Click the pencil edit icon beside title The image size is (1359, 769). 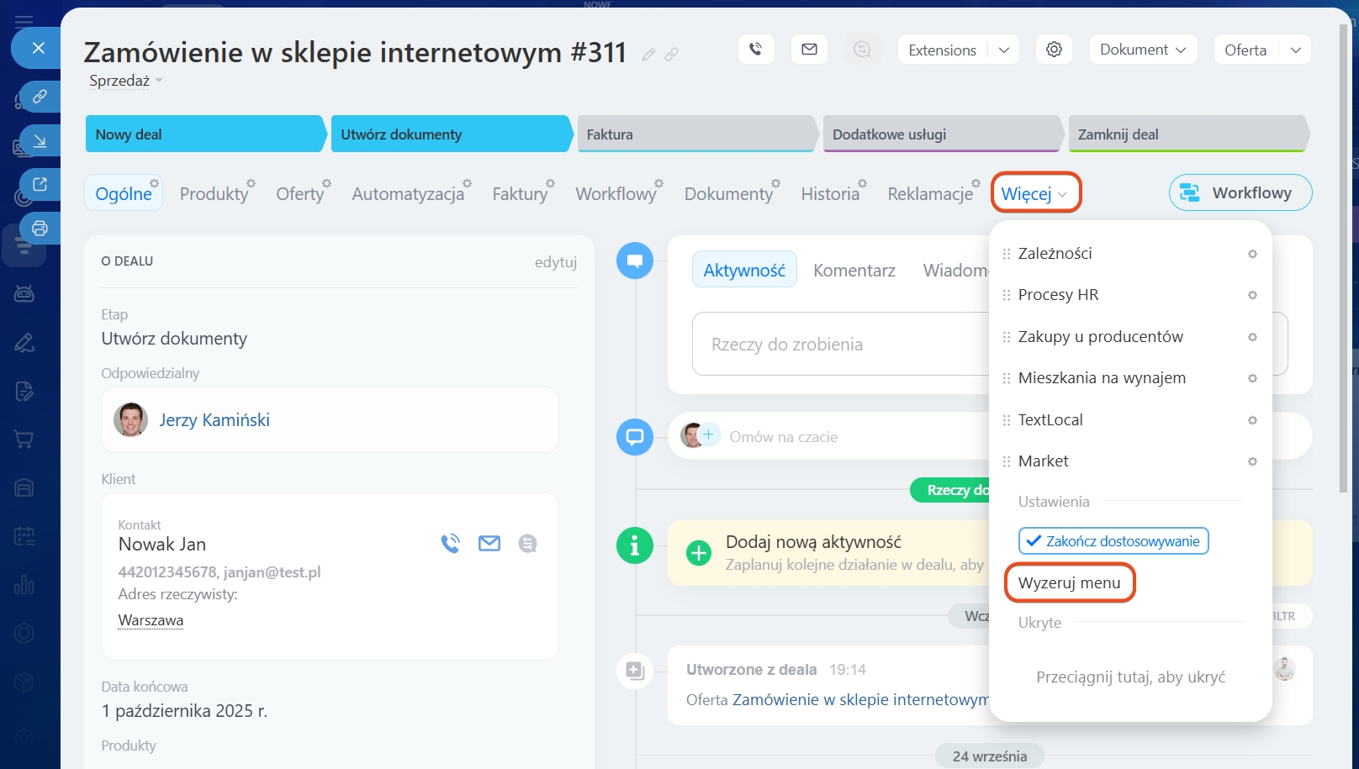click(648, 55)
